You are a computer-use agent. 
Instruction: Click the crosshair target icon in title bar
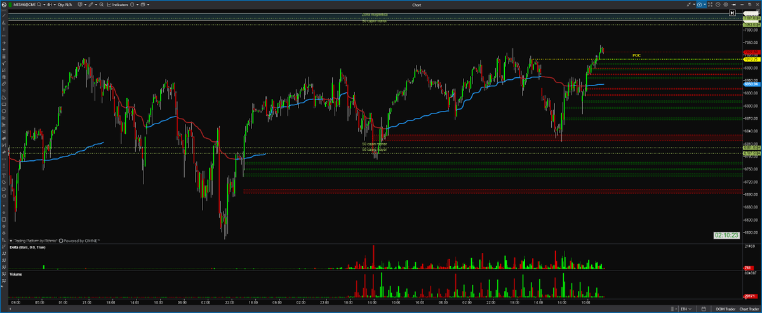[726, 4]
